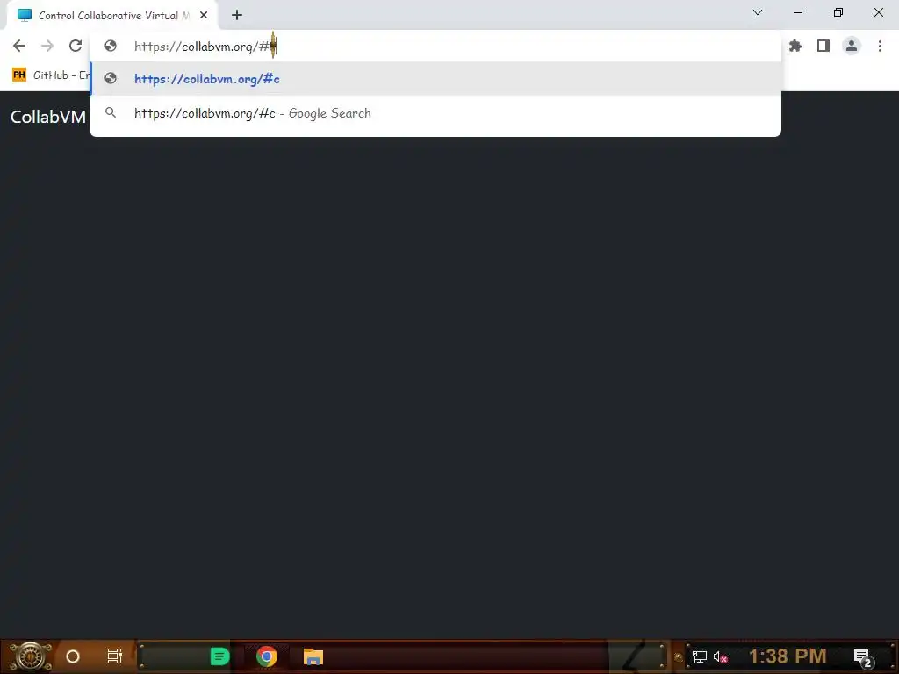
Task: Open the profile avatar menu
Action: pos(852,46)
